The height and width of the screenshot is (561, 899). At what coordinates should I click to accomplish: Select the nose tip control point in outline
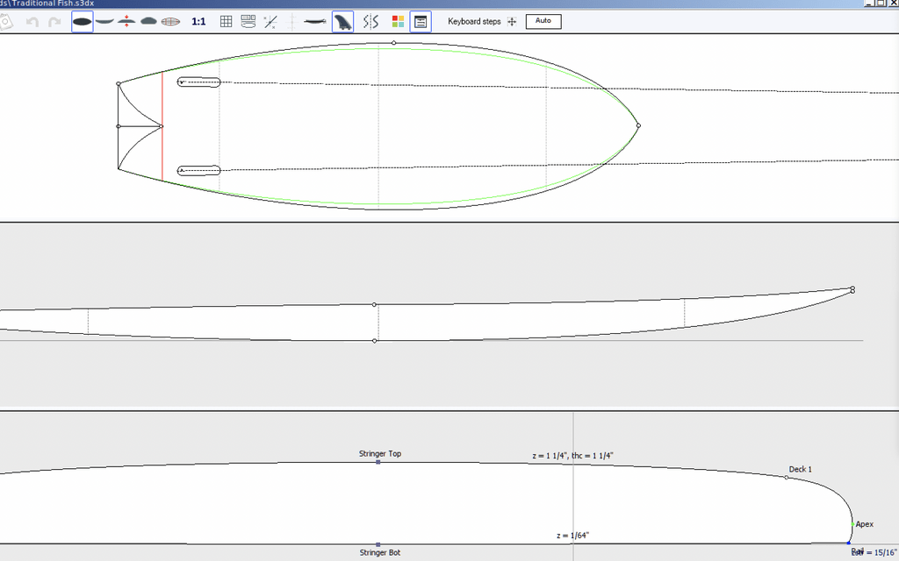(x=638, y=125)
